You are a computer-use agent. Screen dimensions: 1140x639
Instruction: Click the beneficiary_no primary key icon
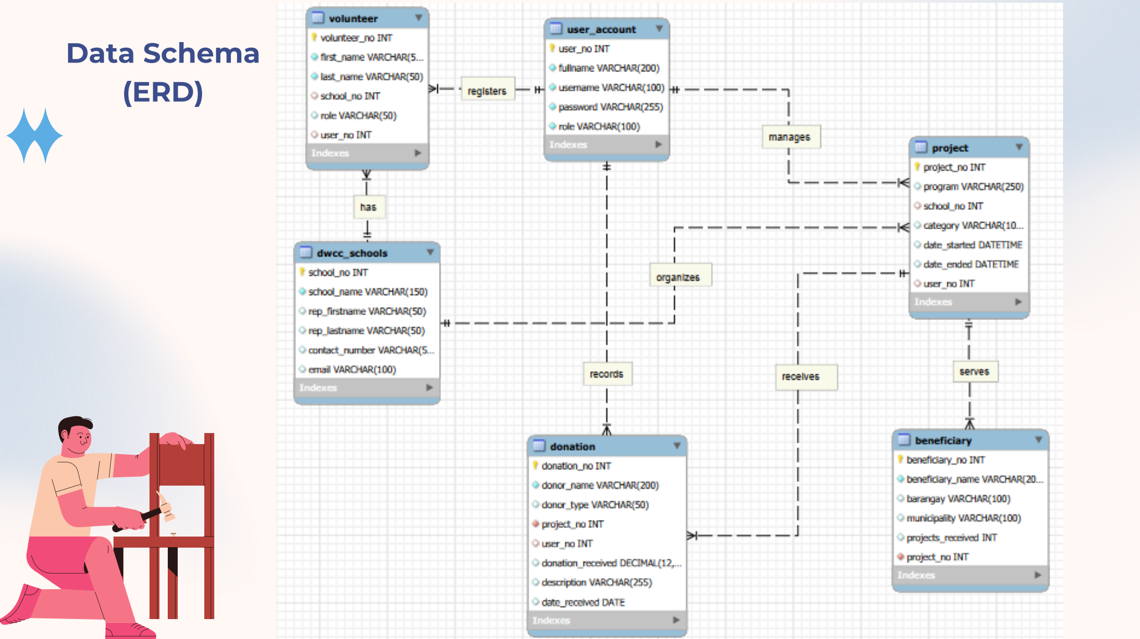pos(900,459)
